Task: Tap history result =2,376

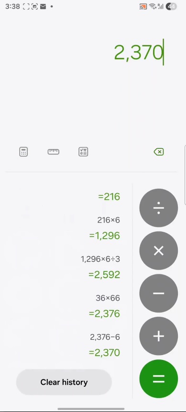Action: (104, 314)
